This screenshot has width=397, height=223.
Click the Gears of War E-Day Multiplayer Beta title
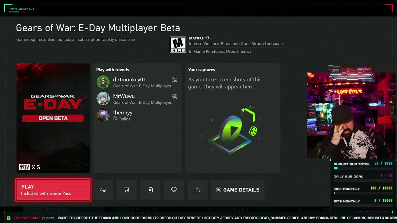coord(98,28)
